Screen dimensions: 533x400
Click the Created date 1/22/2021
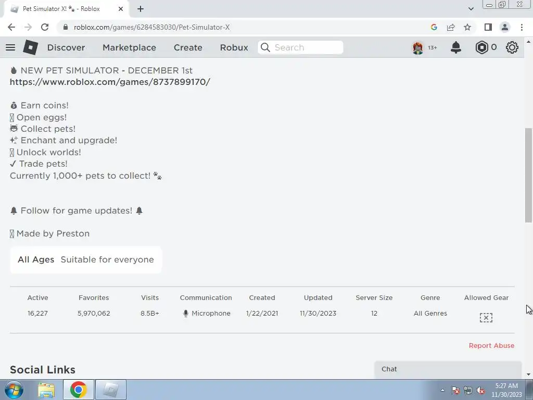[262, 313]
